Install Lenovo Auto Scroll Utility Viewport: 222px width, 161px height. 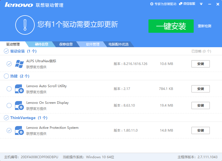point(200,89)
